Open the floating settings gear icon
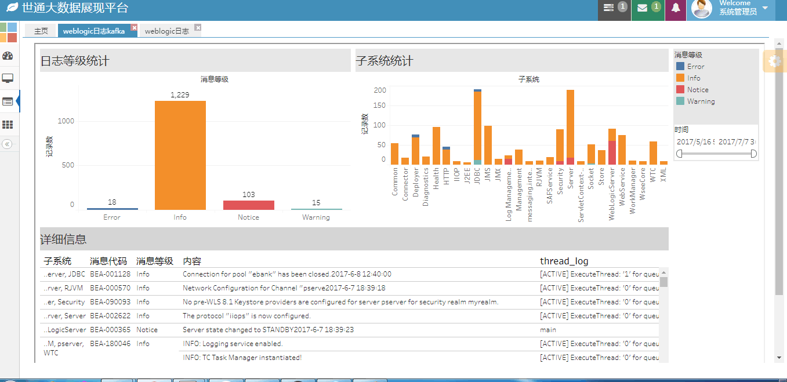Image resolution: width=787 pixels, height=382 pixels. (x=775, y=61)
